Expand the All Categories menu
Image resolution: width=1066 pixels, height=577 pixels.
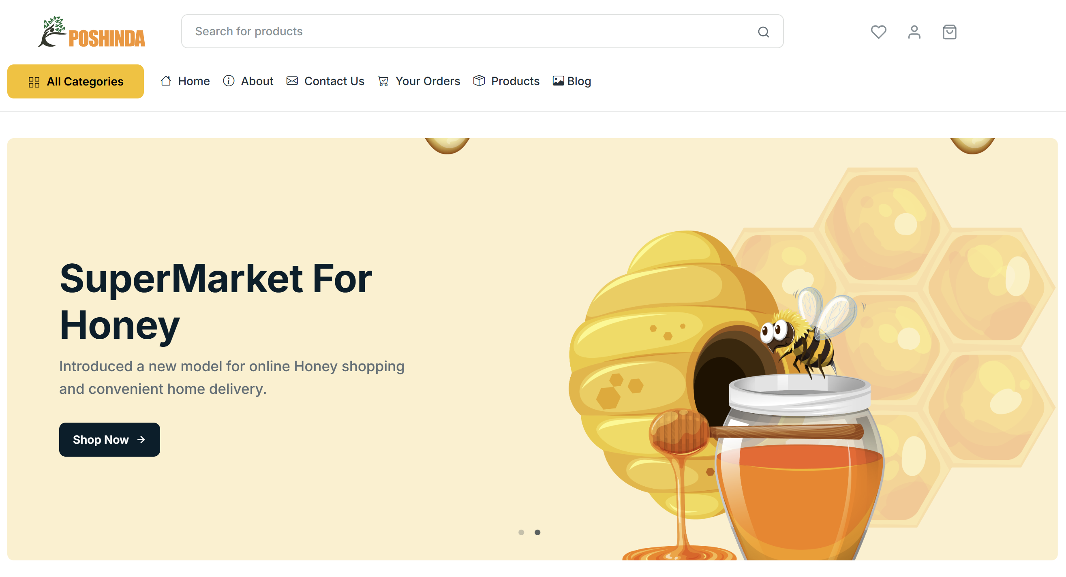coord(75,81)
